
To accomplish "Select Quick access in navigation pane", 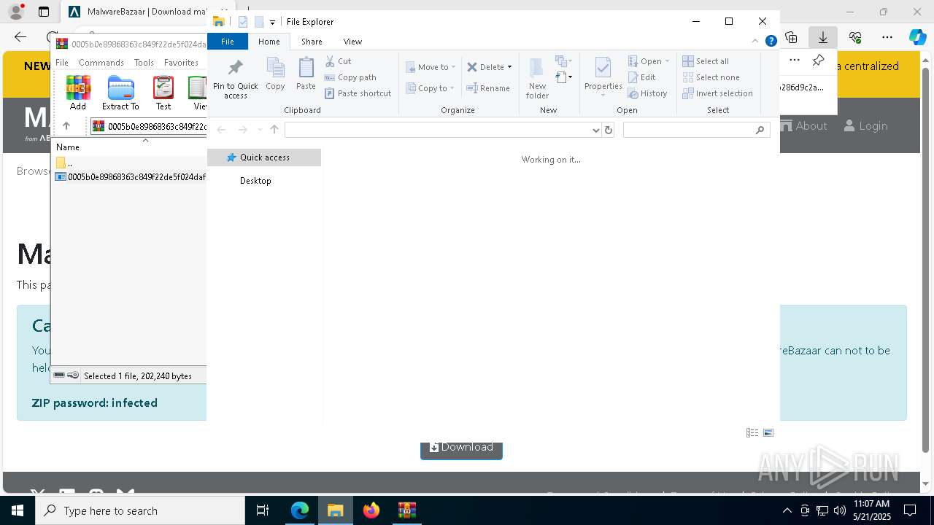I will [x=264, y=157].
